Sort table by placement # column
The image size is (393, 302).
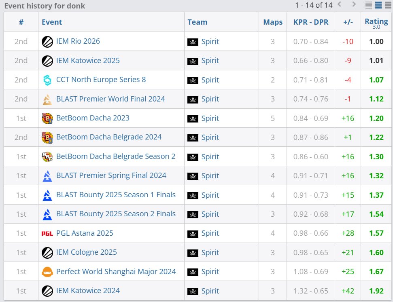coord(21,22)
